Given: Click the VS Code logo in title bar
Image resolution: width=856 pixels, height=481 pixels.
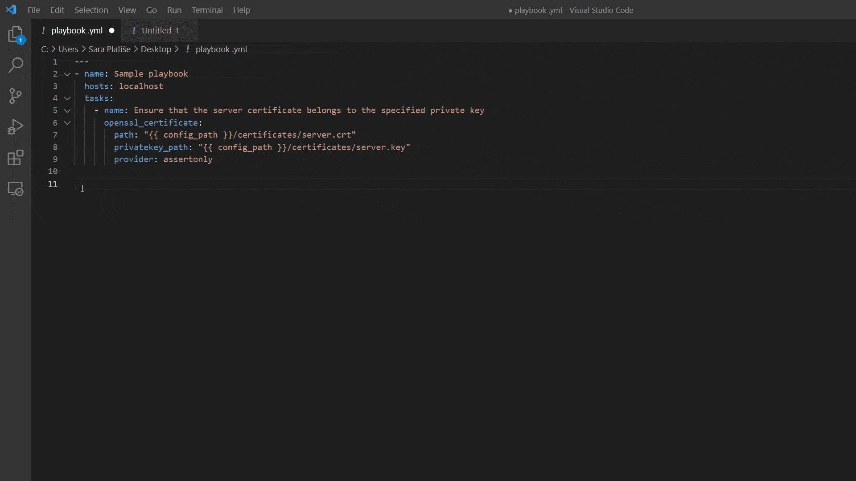Looking at the screenshot, I should (11, 9).
